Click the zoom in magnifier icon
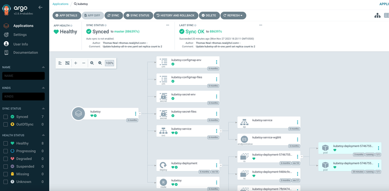The image size is (389, 191). [92, 63]
